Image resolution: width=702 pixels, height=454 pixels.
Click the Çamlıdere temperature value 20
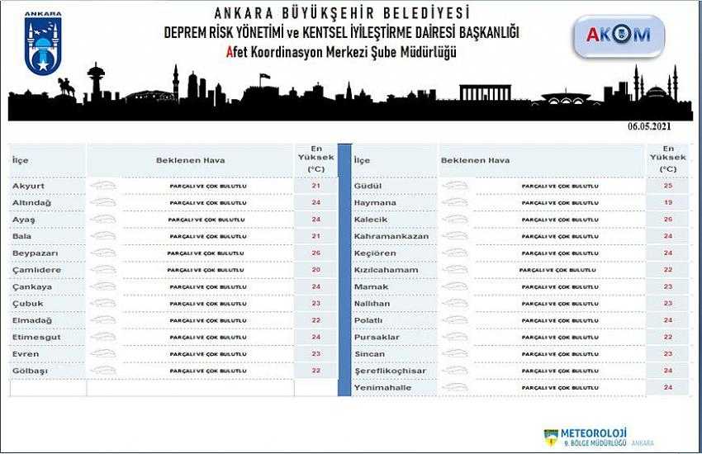pyautogui.click(x=315, y=270)
